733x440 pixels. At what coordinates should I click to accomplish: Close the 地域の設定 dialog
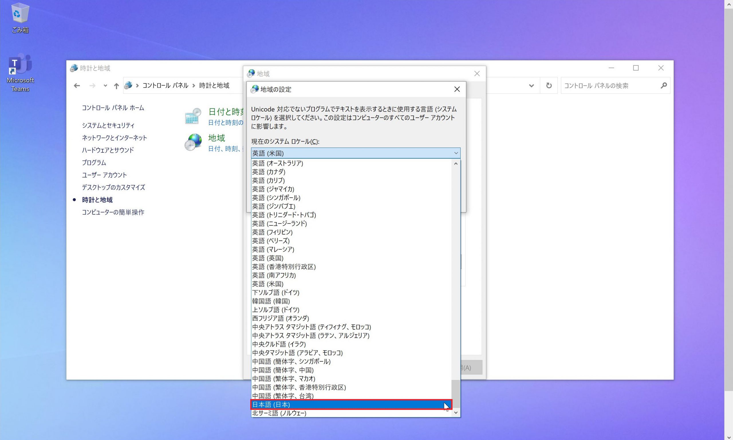(x=457, y=89)
